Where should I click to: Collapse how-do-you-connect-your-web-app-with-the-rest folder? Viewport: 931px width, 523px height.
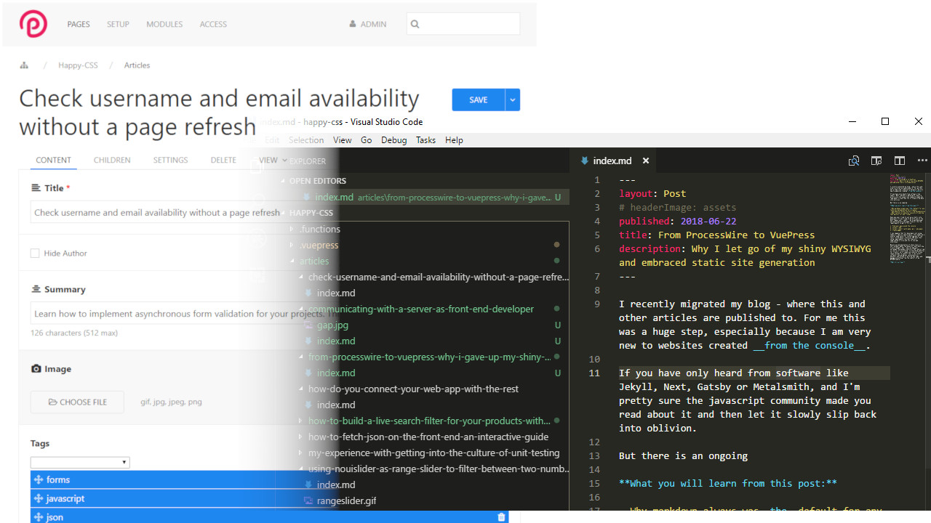pos(302,389)
